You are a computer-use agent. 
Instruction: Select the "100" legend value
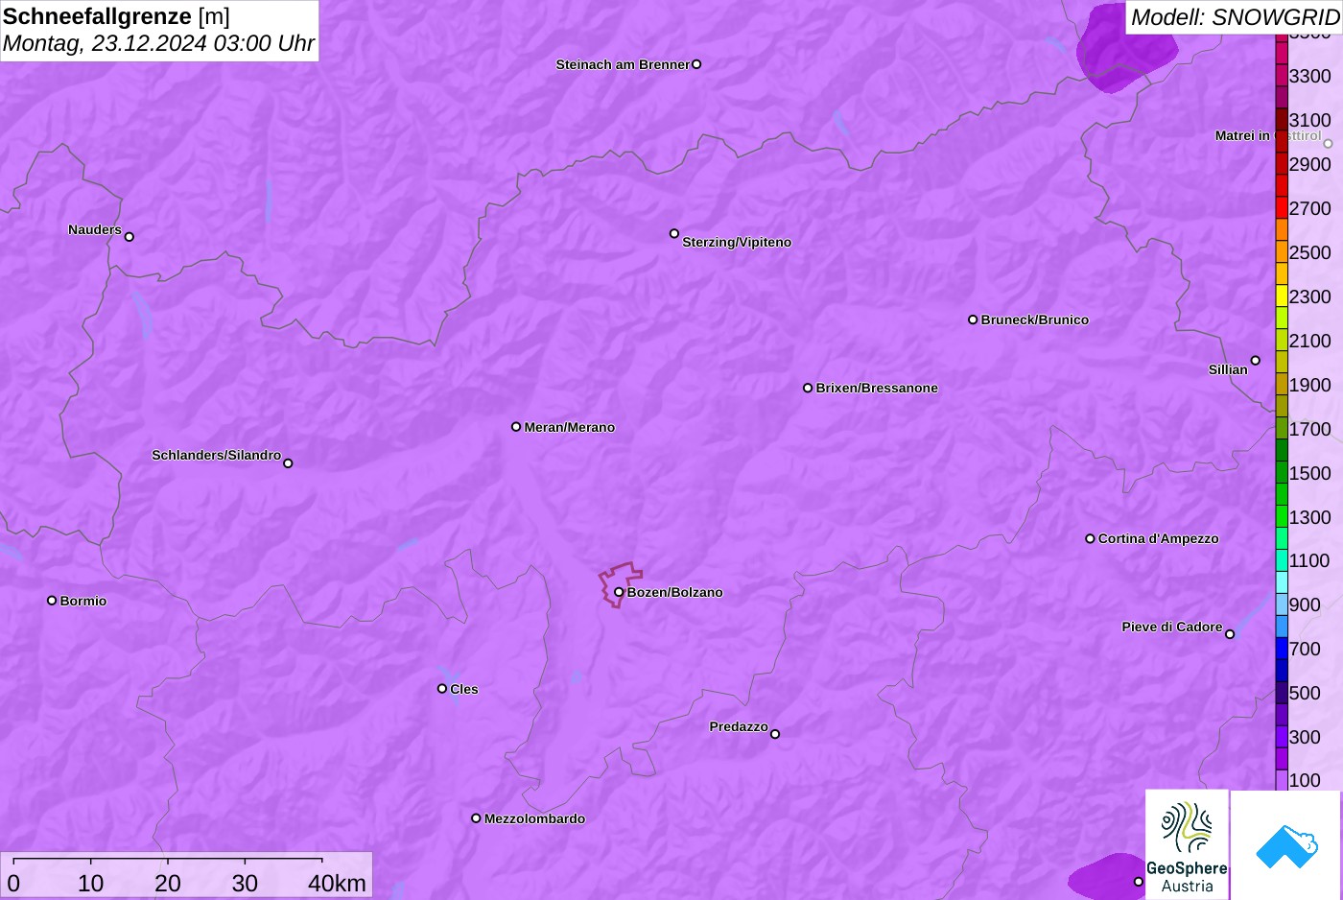point(1305,780)
